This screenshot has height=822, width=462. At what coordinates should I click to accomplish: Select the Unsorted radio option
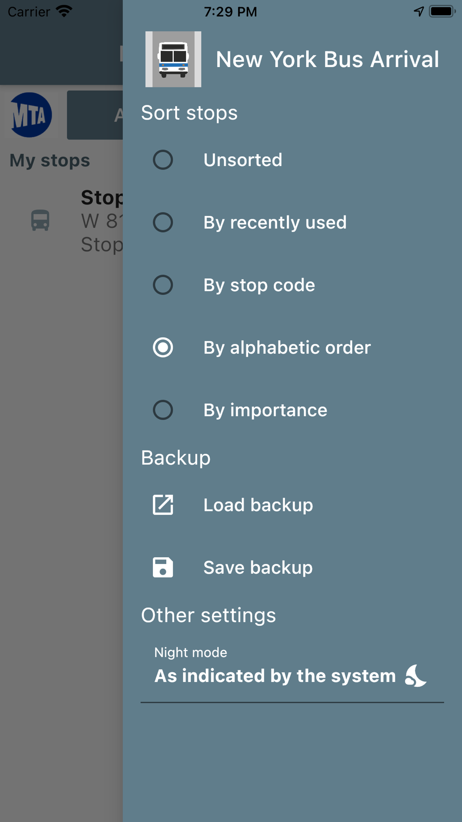pyautogui.click(x=163, y=160)
